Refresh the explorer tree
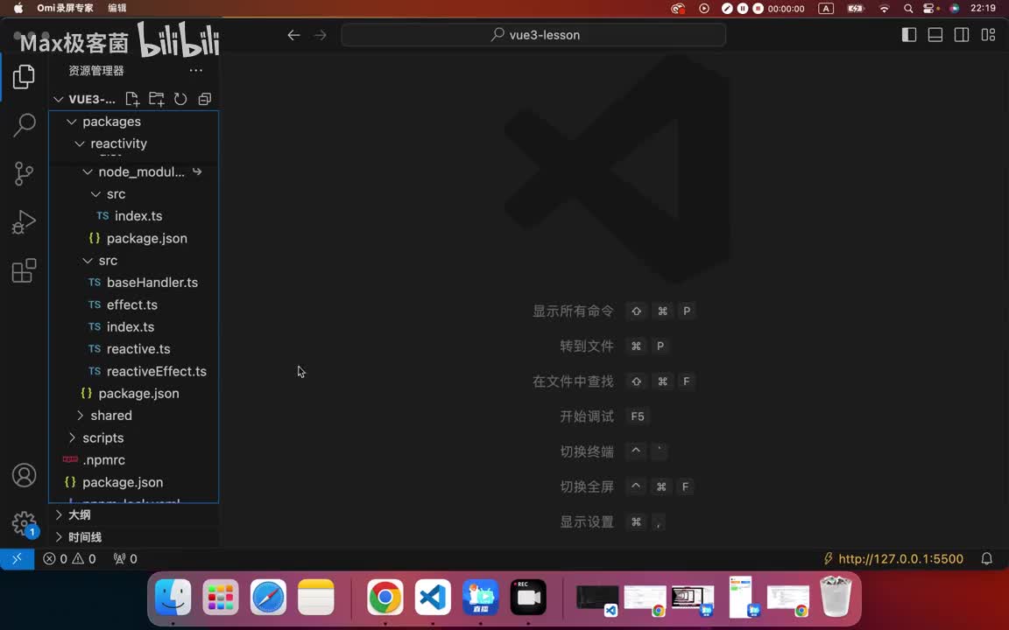This screenshot has width=1009, height=630. tap(180, 99)
